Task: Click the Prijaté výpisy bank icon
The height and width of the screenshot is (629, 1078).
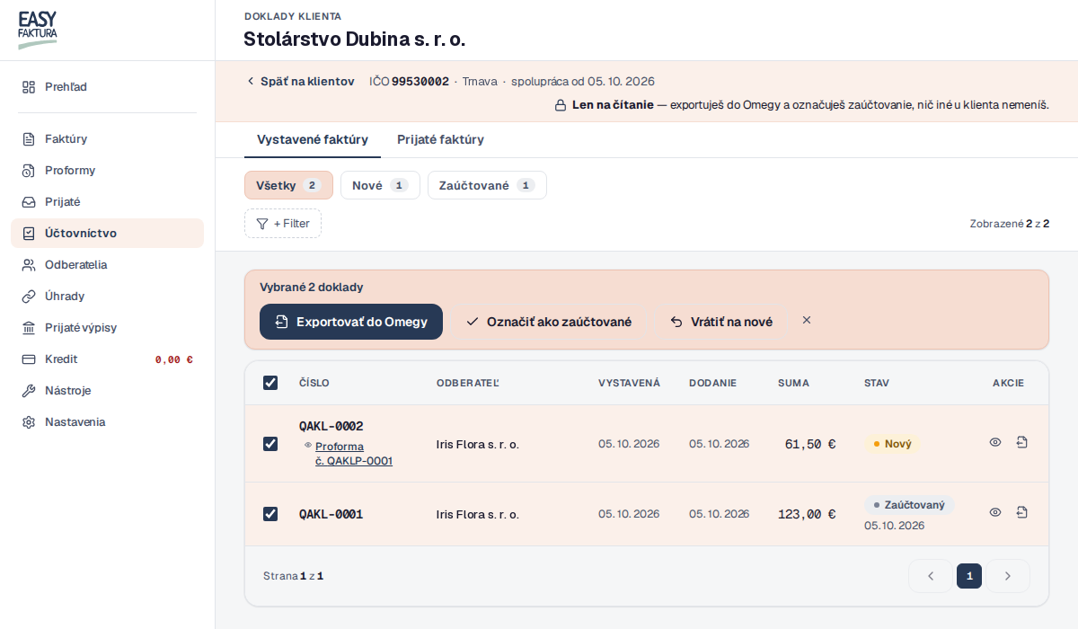Action: [x=29, y=328]
